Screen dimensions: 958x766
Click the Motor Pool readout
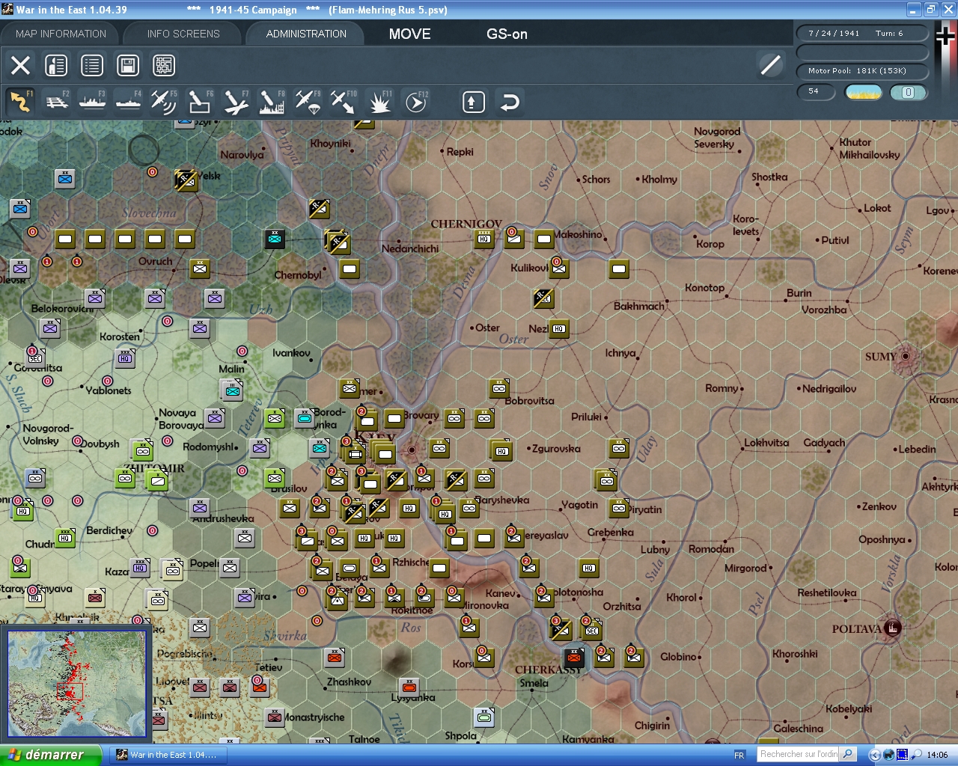[862, 71]
